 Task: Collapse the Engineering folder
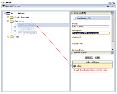8,21
